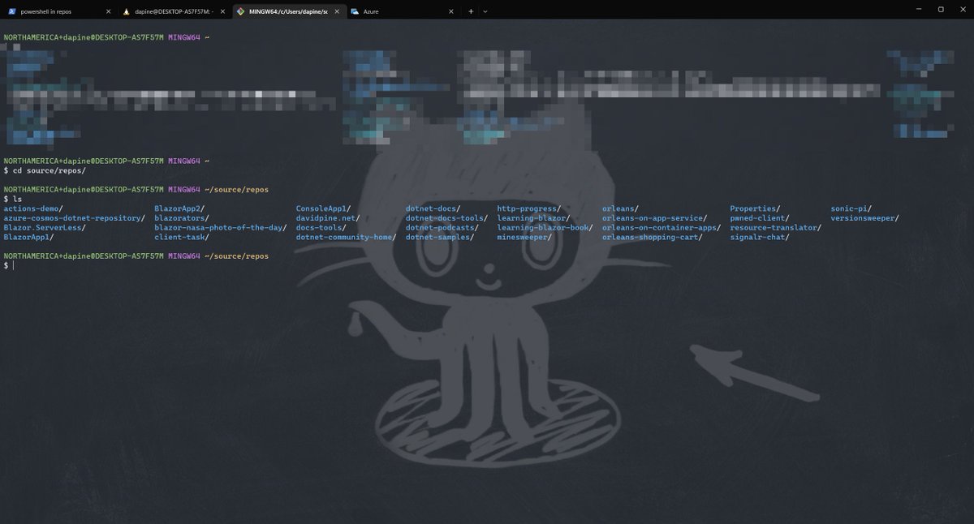Click the 'BlazorApp2/' directory name

pyautogui.click(x=179, y=208)
